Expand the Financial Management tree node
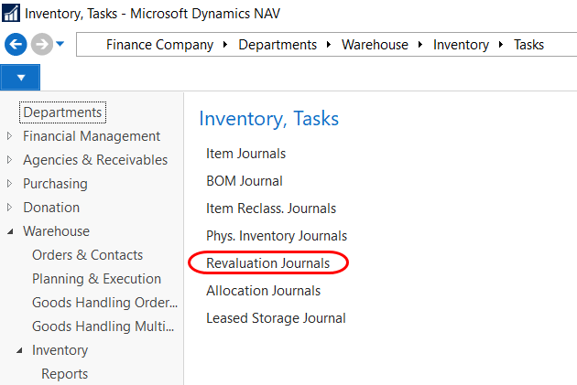 click(10, 136)
